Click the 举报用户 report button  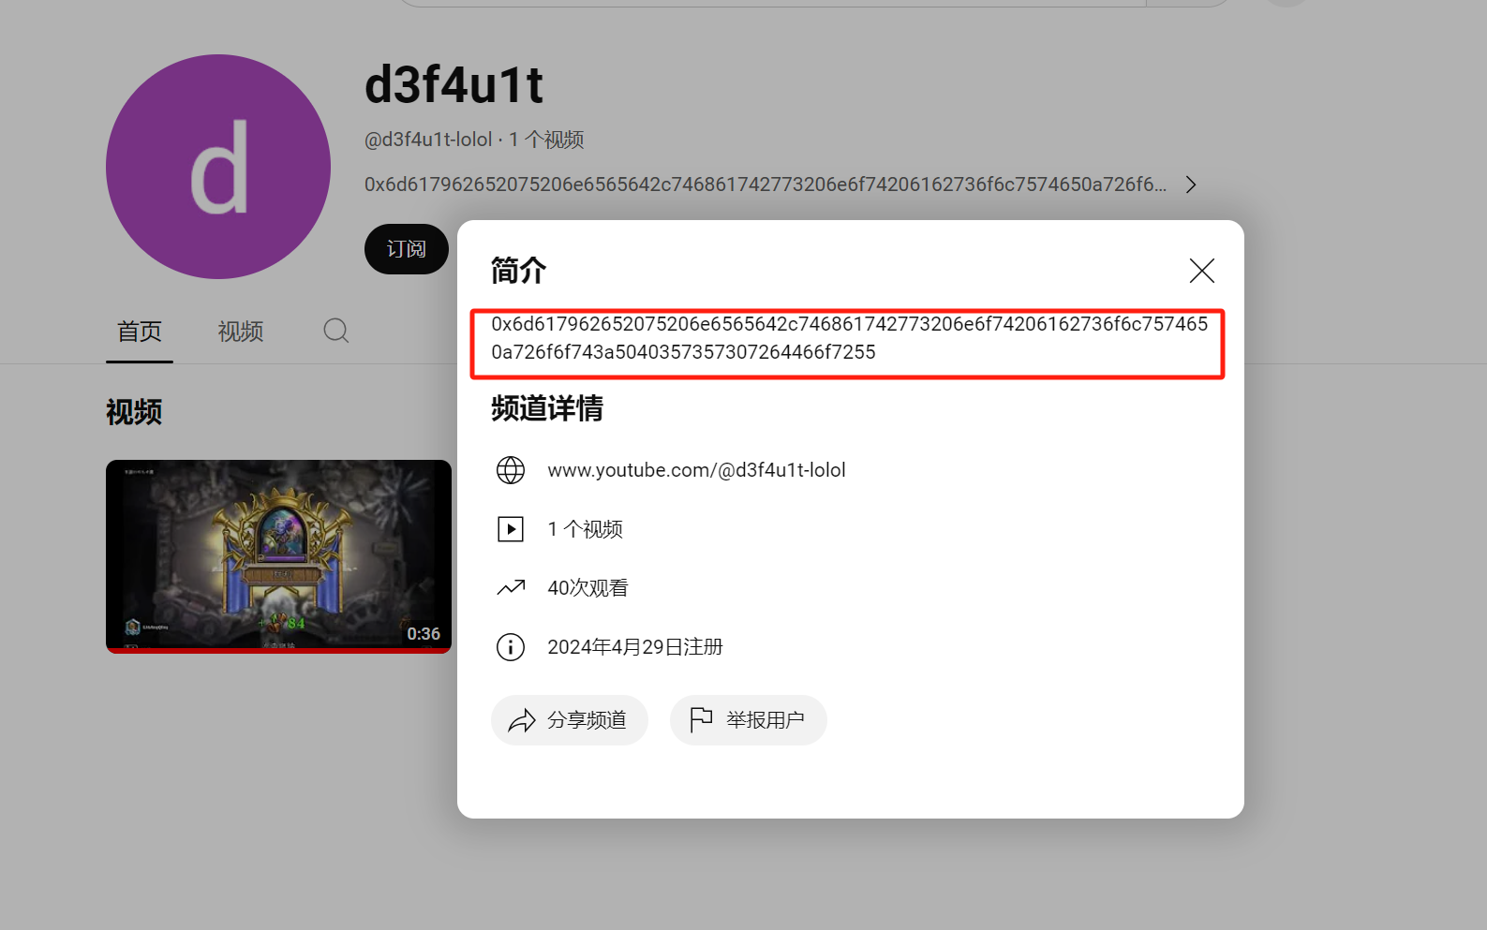[749, 720]
